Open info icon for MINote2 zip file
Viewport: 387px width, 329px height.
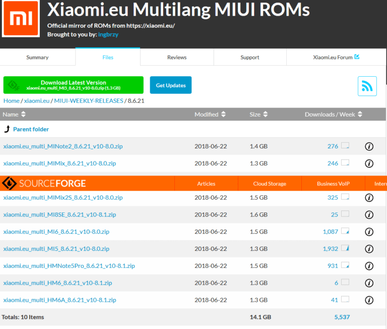(x=369, y=146)
